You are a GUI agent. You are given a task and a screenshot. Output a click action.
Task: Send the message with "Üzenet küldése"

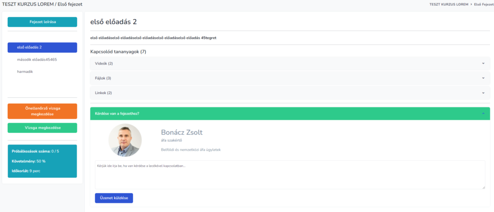click(x=114, y=198)
